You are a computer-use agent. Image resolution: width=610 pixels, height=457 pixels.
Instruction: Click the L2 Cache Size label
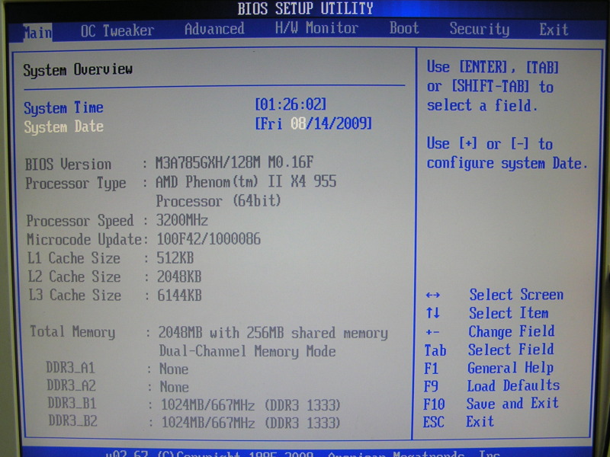(x=74, y=276)
